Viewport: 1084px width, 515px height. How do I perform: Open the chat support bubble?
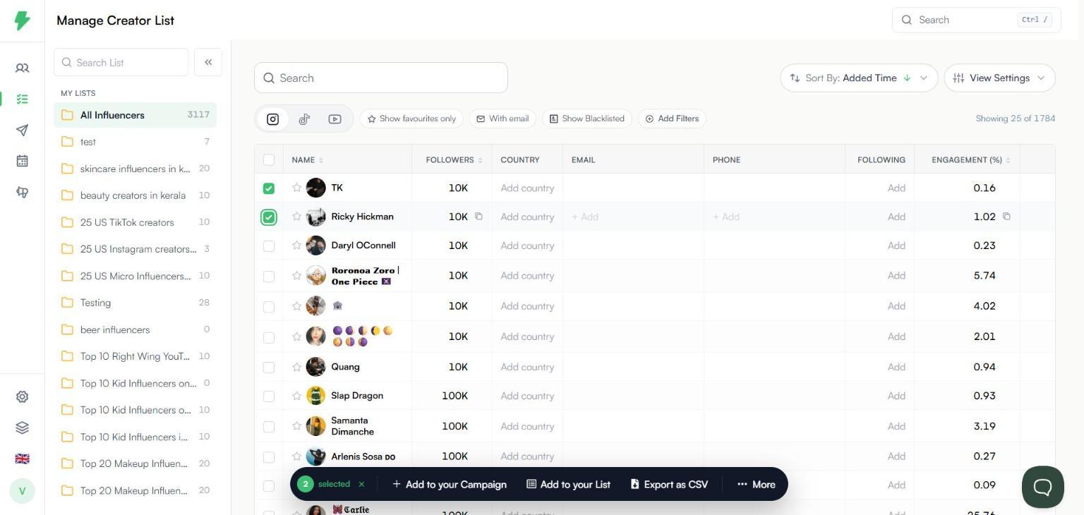[1042, 486]
